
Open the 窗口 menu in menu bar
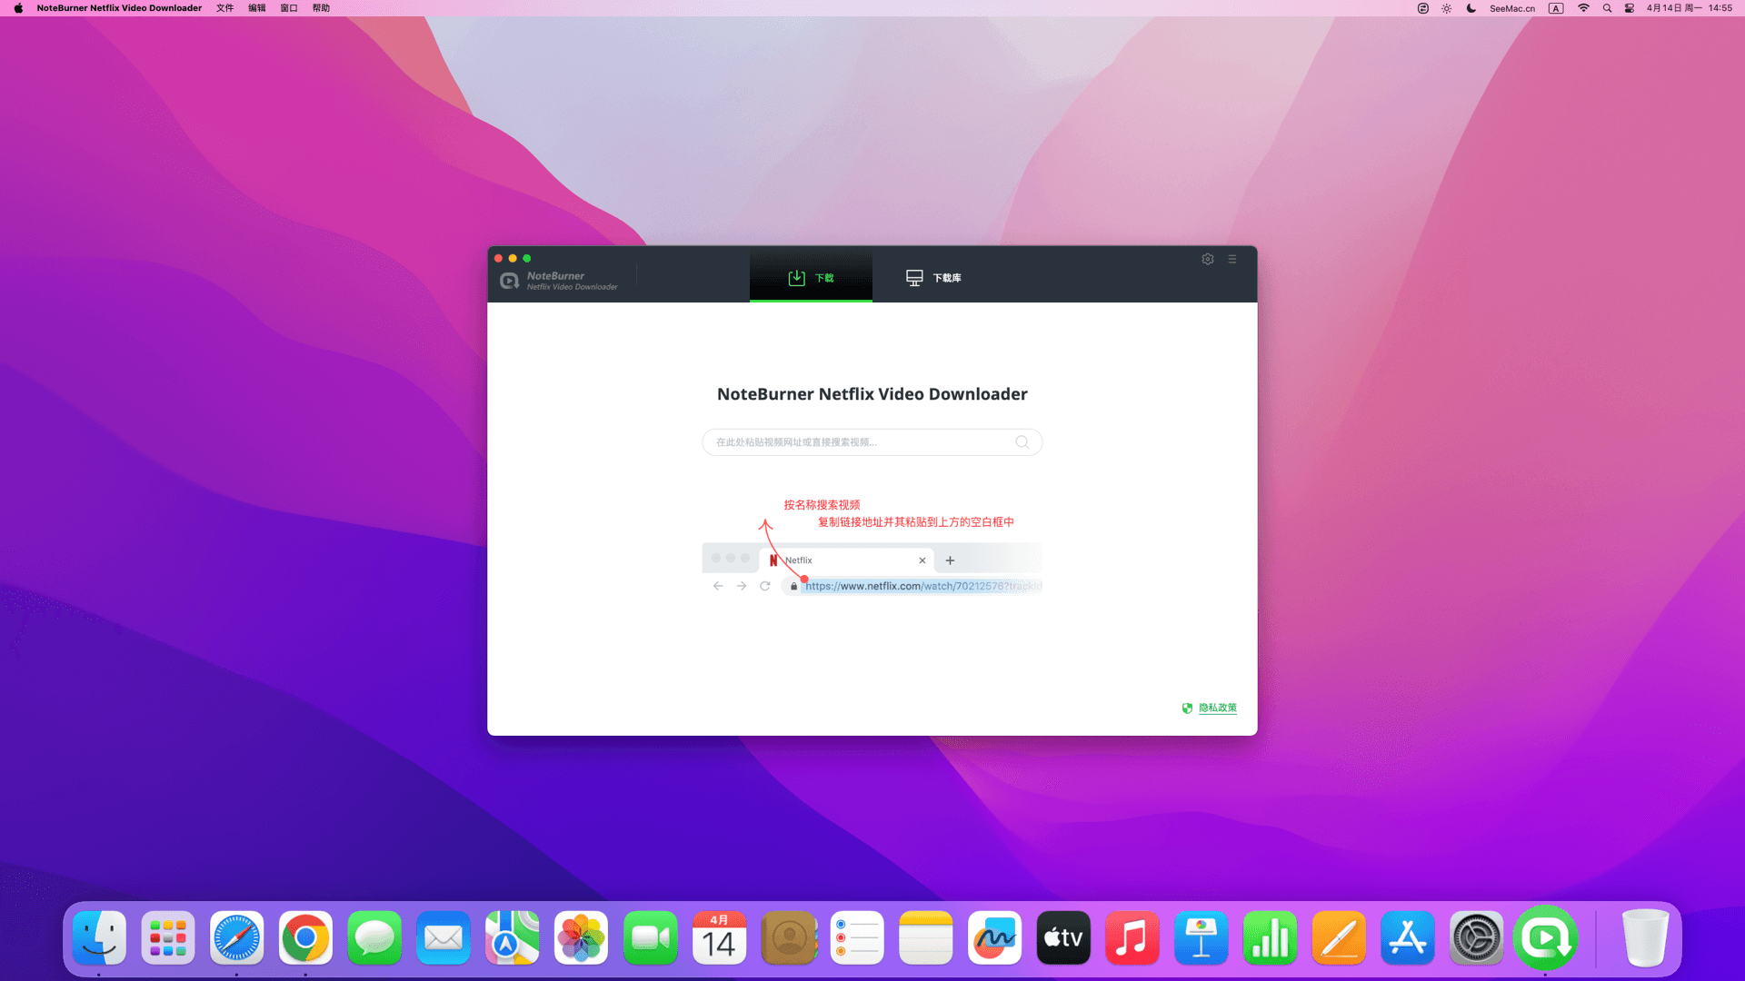click(289, 8)
